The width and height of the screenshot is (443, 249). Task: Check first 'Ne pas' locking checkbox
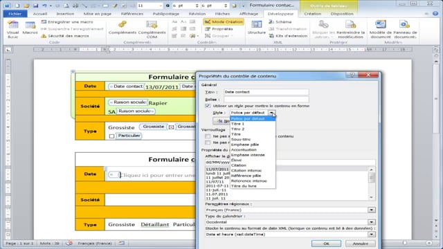point(208,136)
